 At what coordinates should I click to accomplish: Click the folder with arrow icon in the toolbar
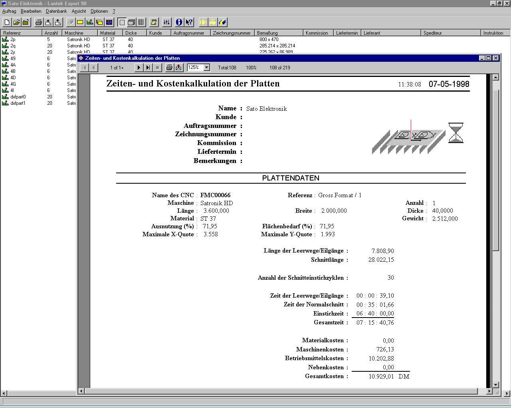click(26, 22)
